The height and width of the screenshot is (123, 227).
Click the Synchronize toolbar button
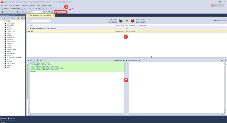61,12
